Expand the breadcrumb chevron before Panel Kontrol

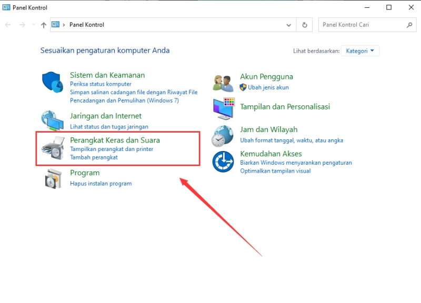(x=64, y=25)
